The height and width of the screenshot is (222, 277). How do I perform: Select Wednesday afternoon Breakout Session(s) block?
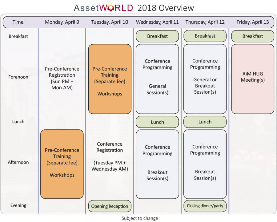click(157, 164)
